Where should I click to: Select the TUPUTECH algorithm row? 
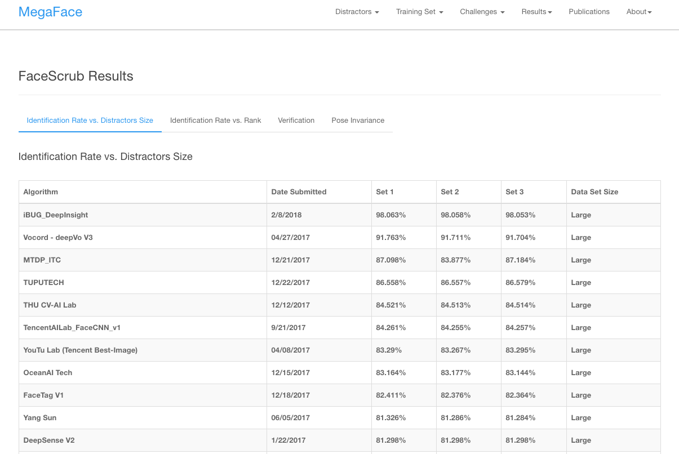[43, 283]
